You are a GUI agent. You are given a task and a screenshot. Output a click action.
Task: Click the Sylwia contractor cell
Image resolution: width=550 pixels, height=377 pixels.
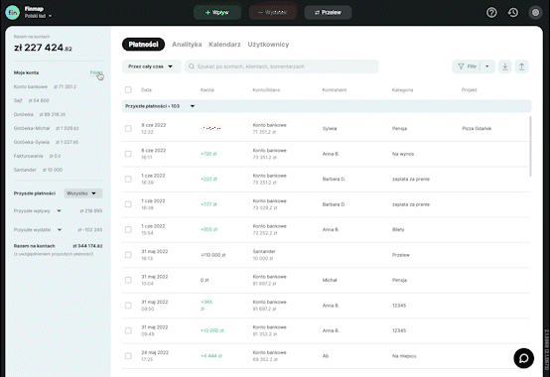pos(330,129)
